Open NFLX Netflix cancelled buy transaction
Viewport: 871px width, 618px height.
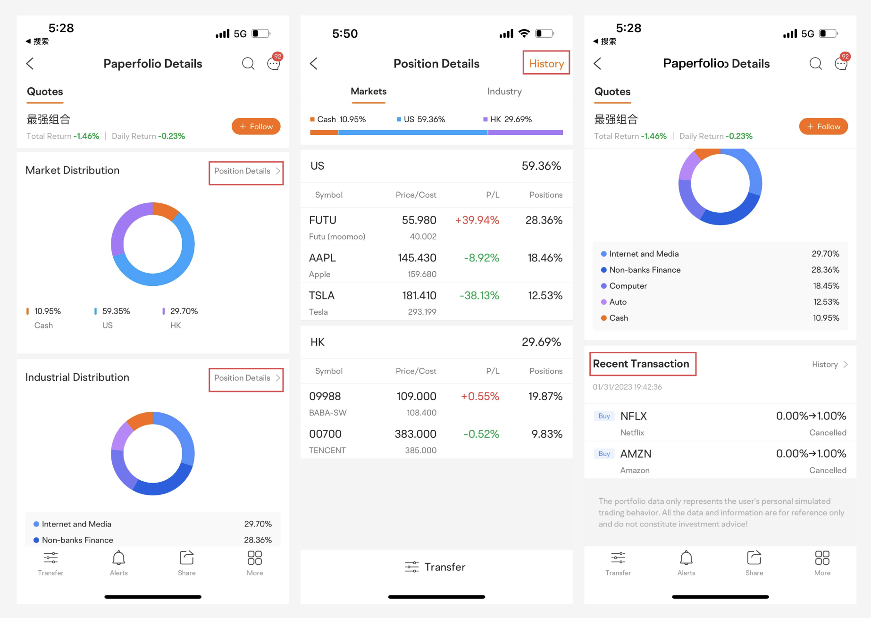[x=720, y=423]
